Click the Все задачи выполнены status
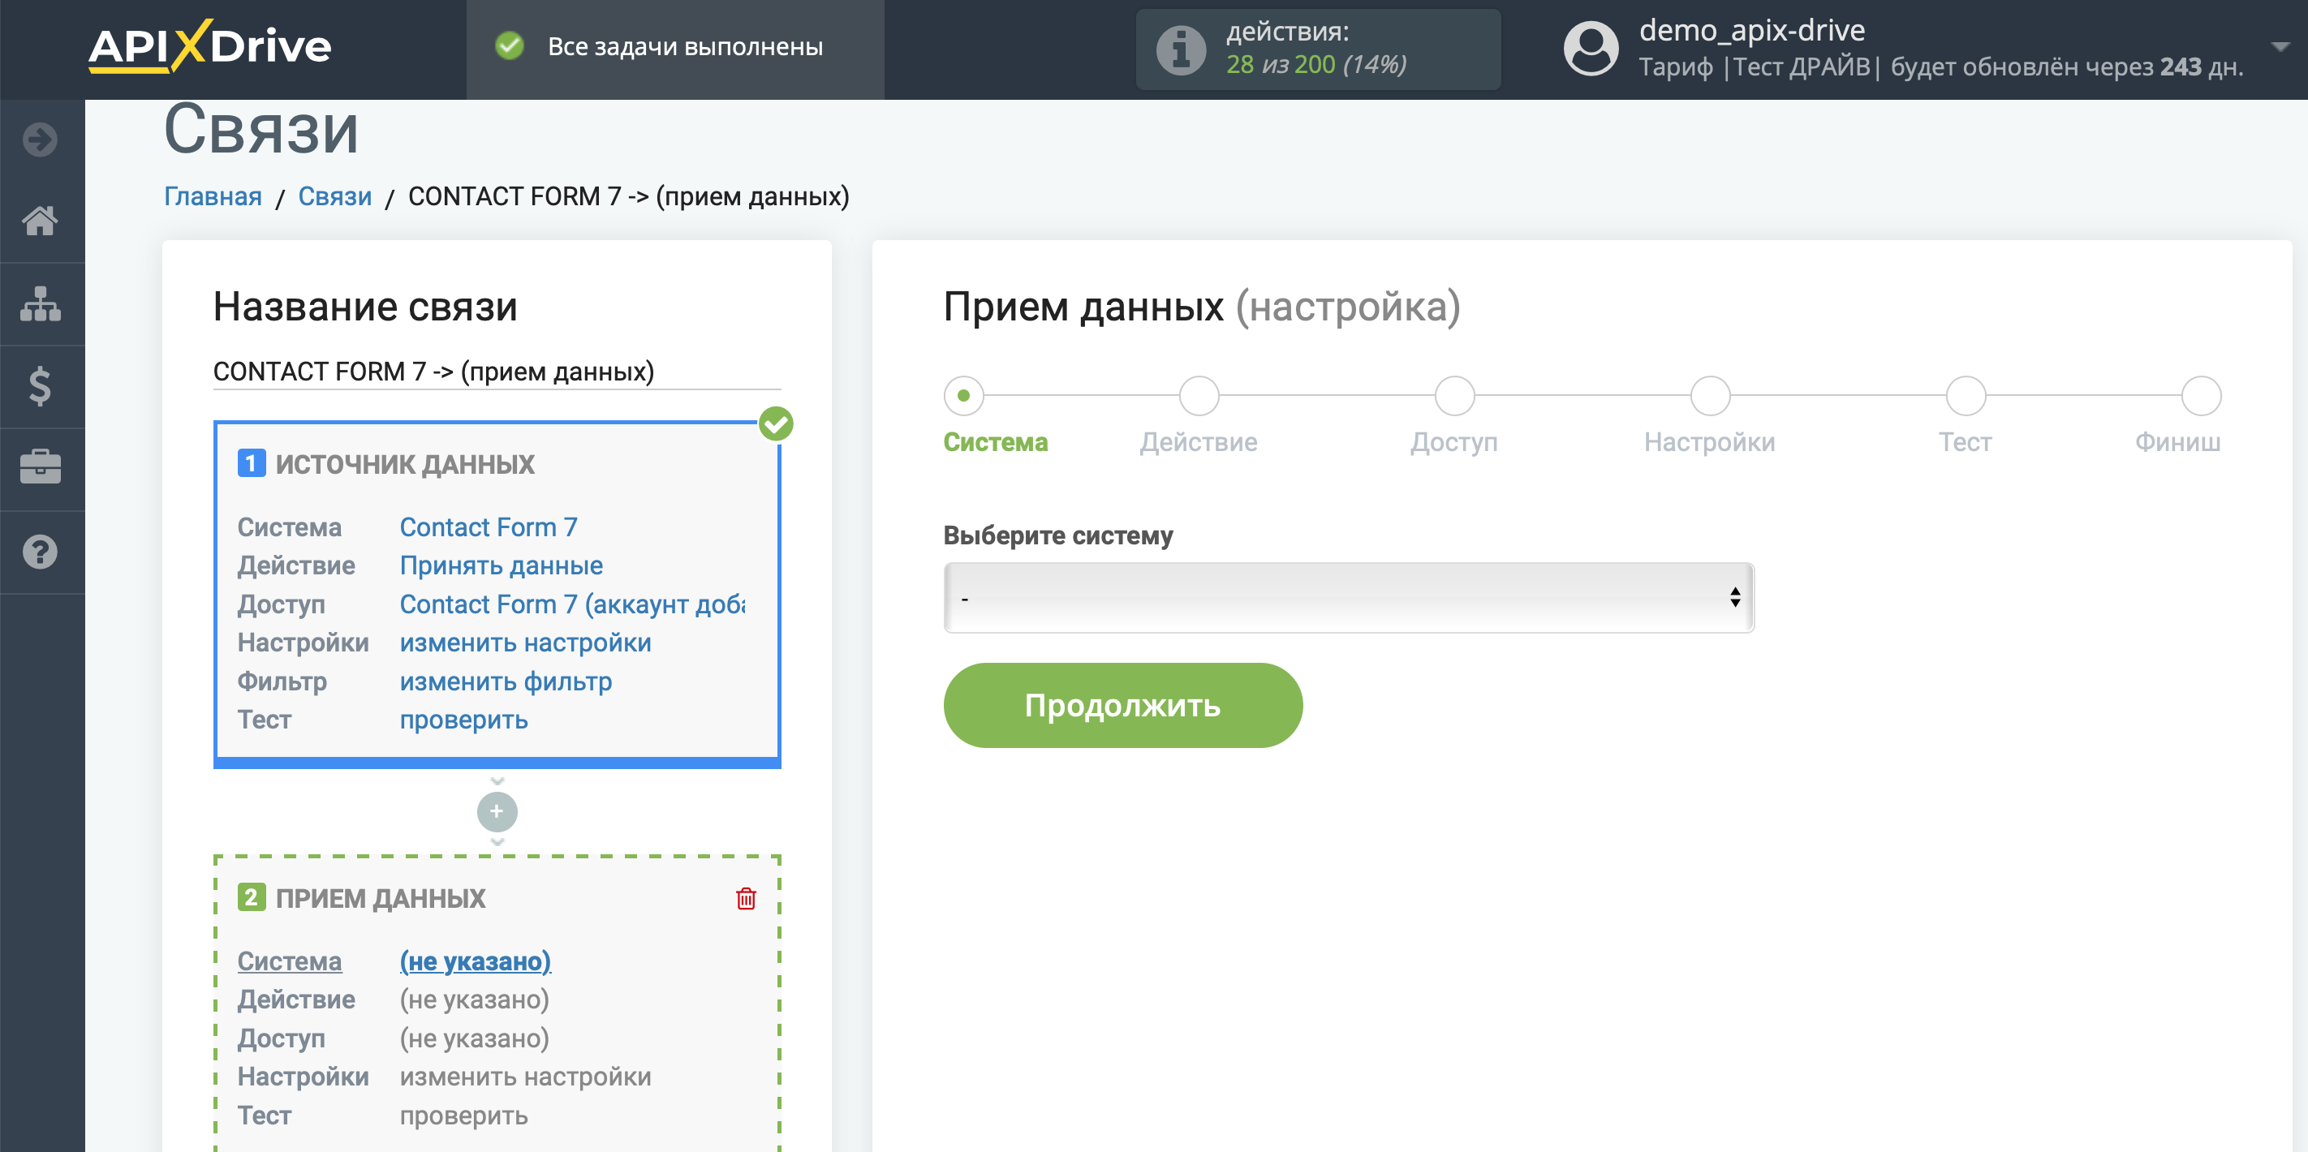Viewport: 2308px width, 1152px height. (x=686, y=46)
